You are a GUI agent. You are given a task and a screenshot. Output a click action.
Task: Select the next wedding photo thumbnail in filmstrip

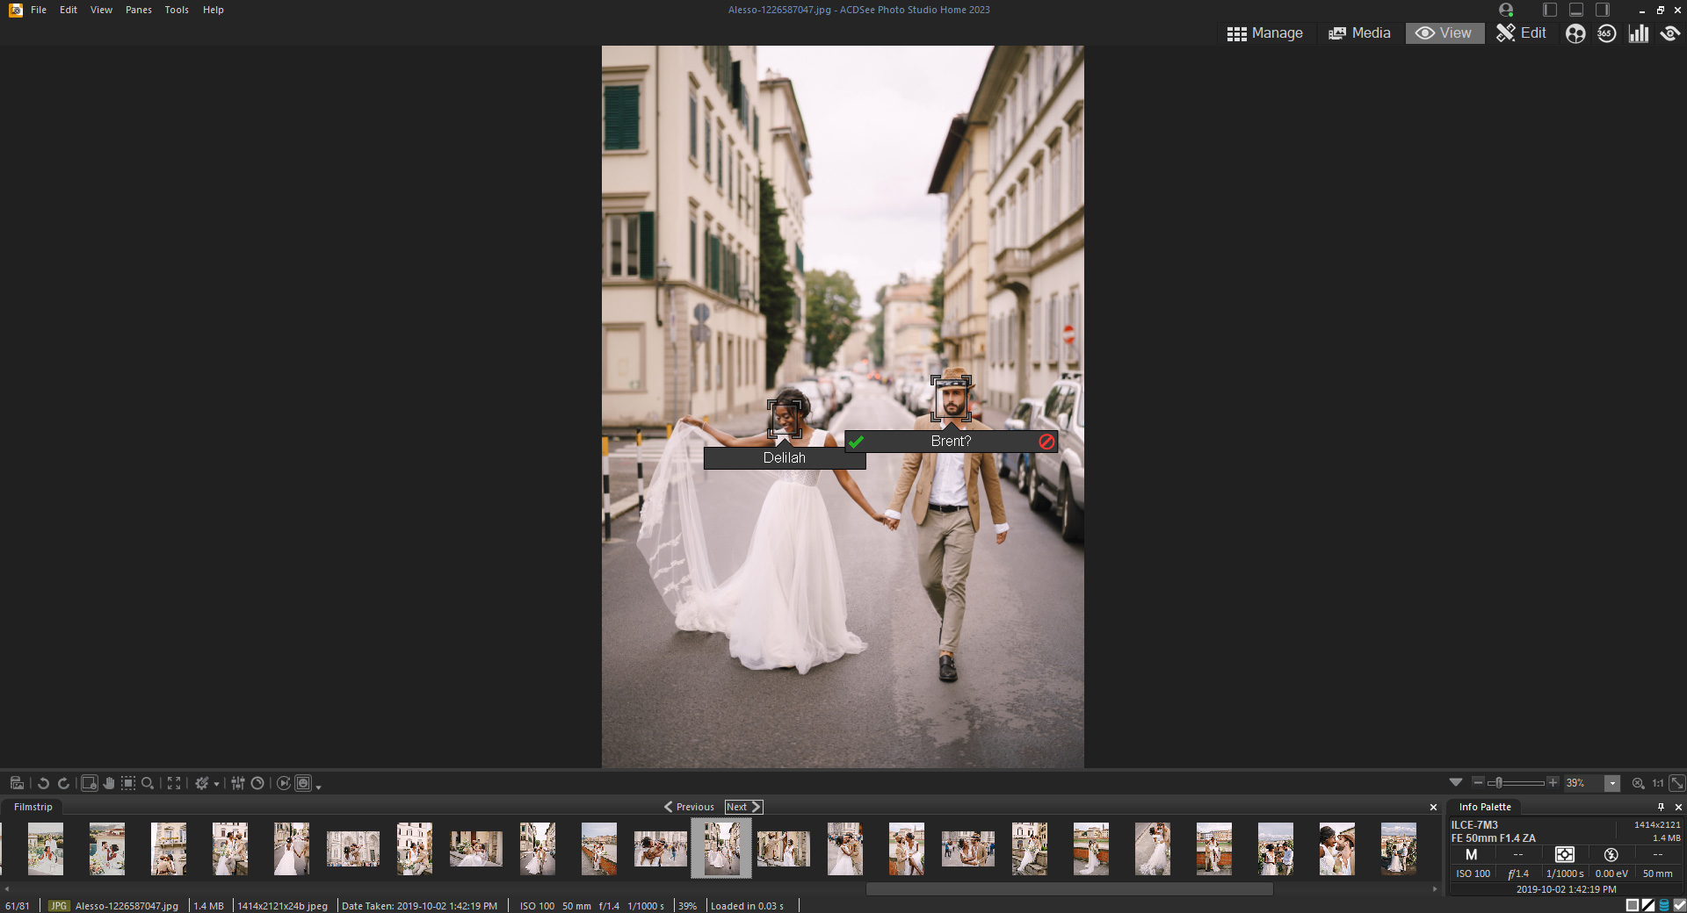(783, 848)
